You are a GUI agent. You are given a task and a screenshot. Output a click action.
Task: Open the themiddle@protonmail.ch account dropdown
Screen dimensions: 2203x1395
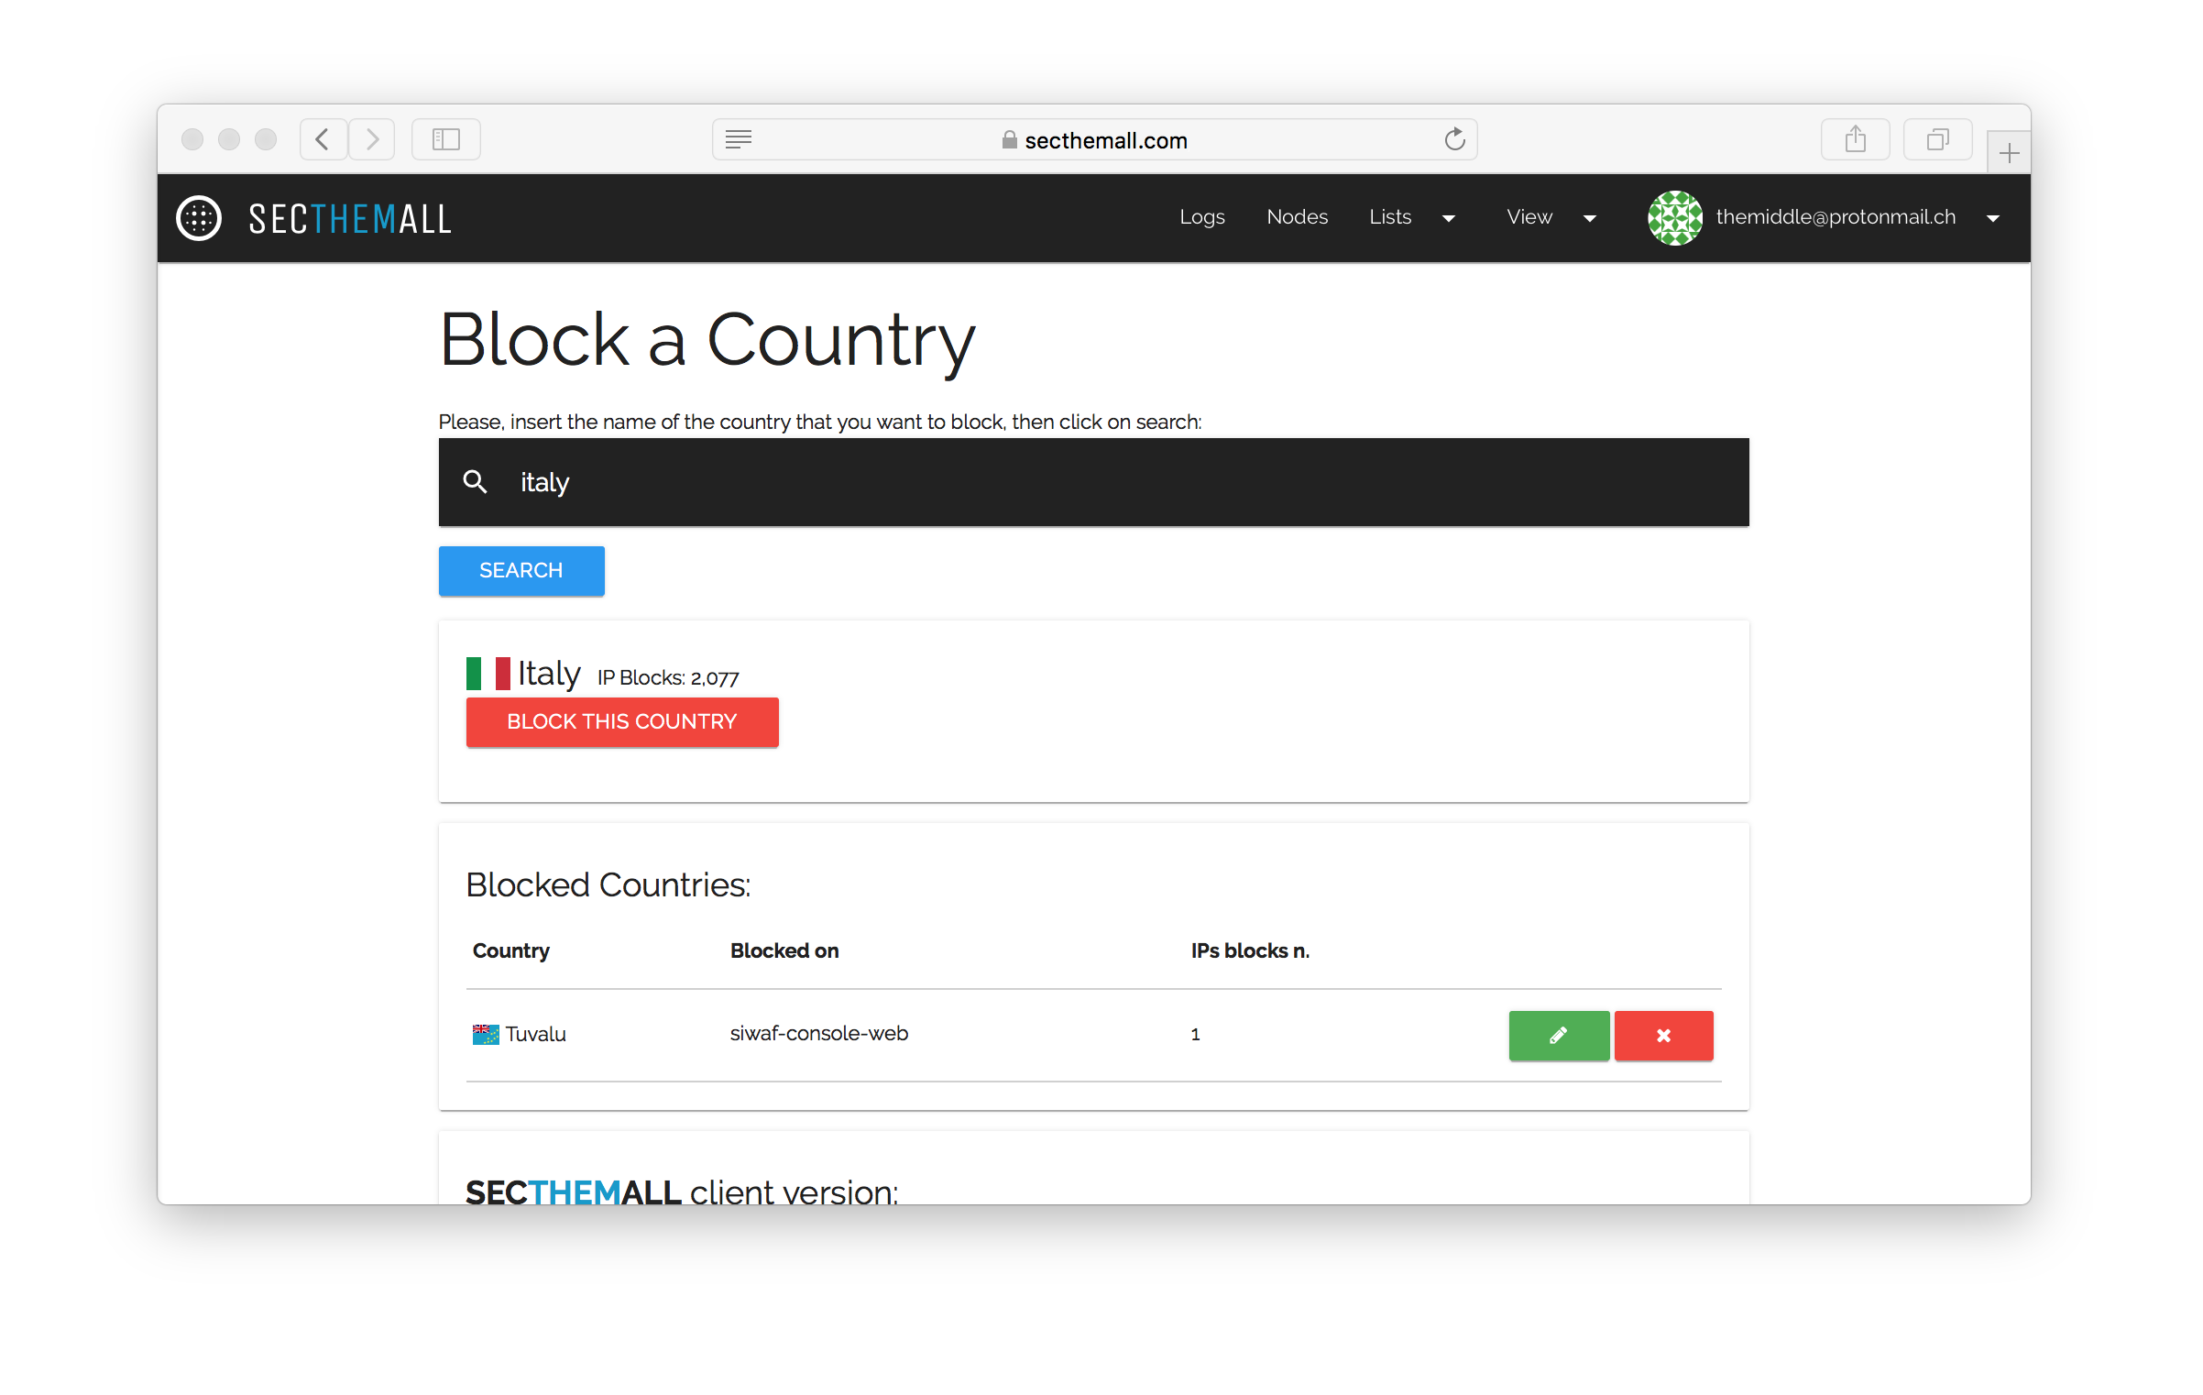[x=1835, y=217]
